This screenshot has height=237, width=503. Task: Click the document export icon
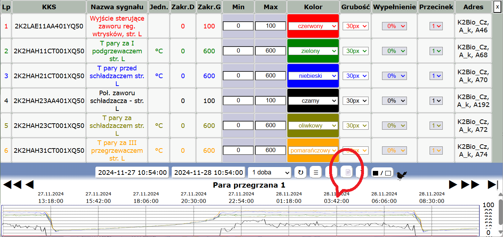pos(348,172)
